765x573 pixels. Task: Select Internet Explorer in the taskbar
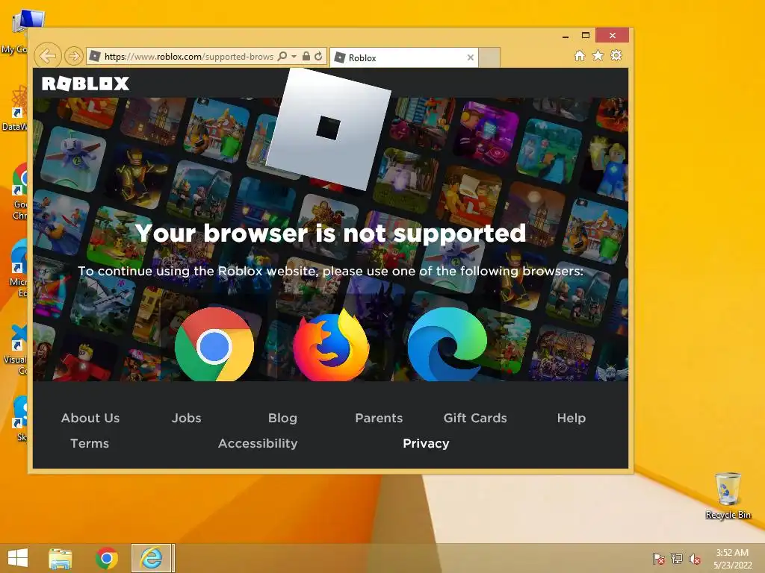click(x=152, y=558)
